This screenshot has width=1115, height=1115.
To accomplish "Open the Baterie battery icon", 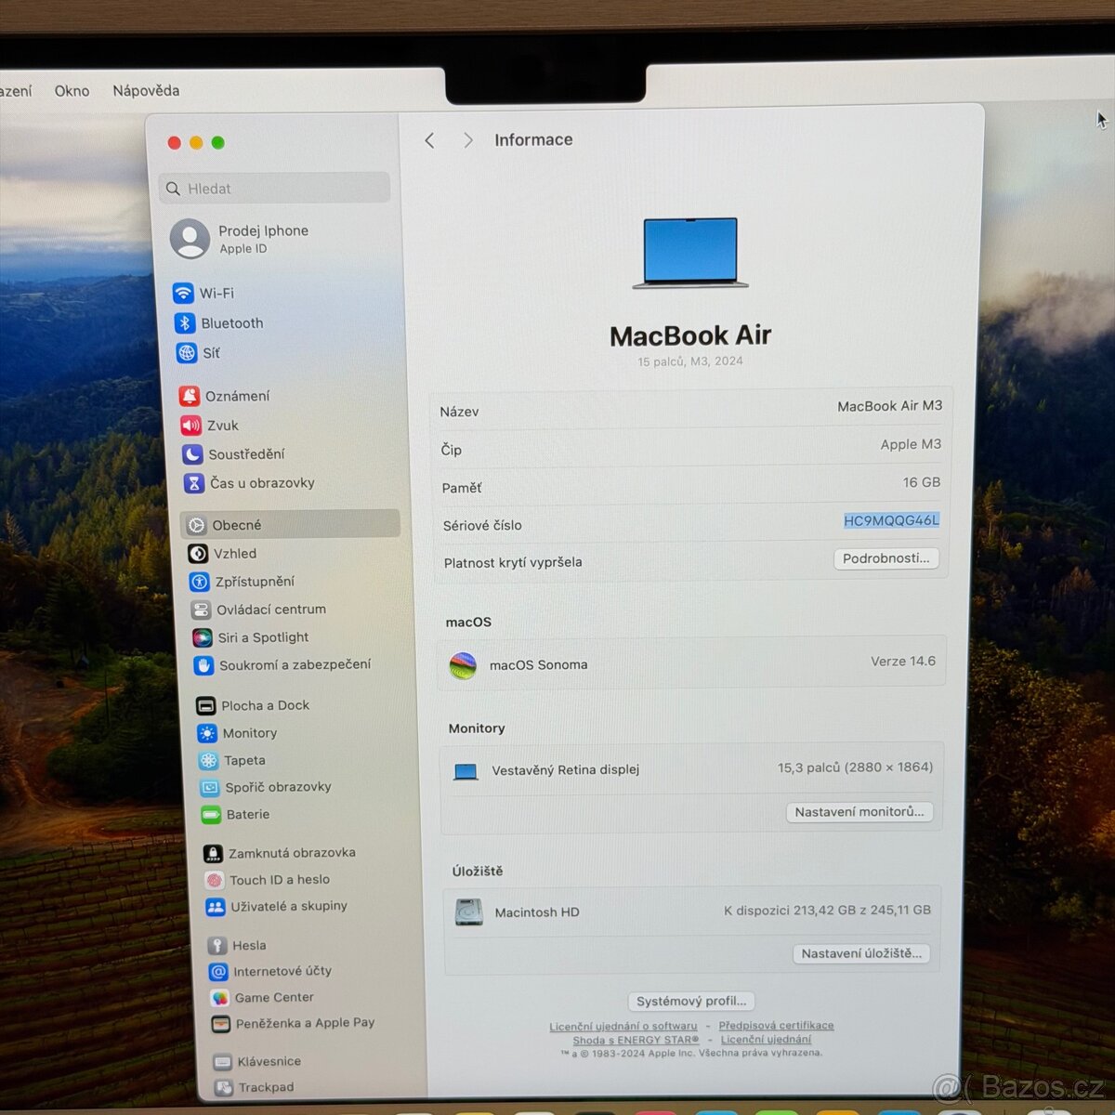I will (211, 815).
